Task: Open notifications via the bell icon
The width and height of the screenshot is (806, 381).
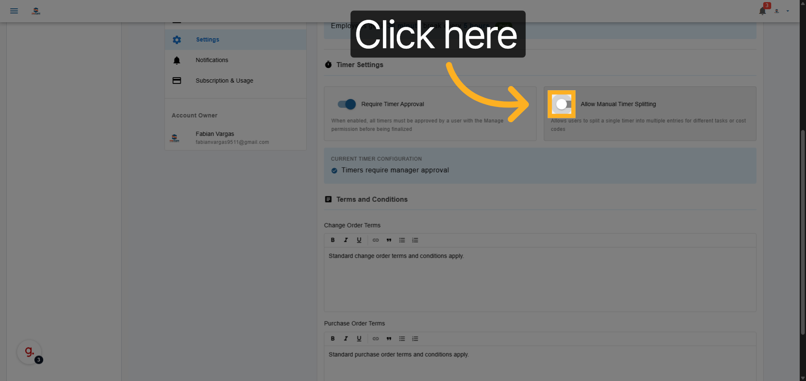Action: (x=762, y=11)
